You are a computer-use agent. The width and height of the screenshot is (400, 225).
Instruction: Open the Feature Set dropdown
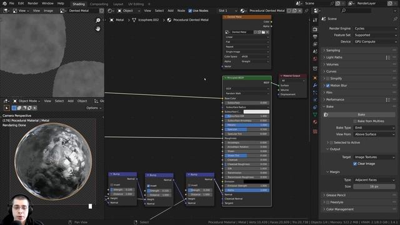coord(376,35)
